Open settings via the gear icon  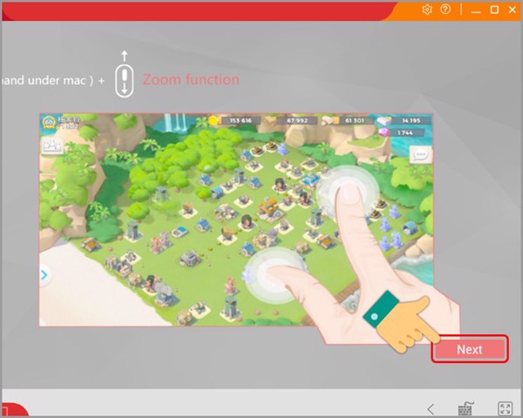[x=427, y=10]
